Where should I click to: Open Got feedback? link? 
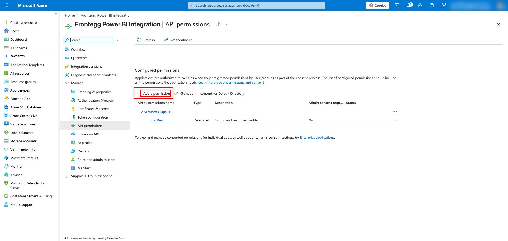click(178, 40)
